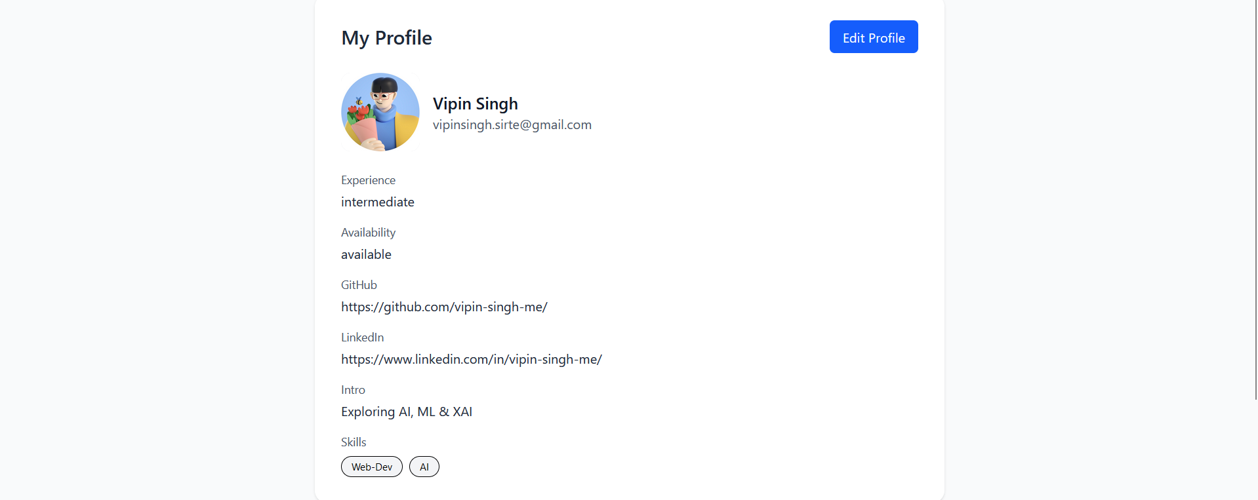Click the available status value
The width and height of the screenshot is (1258, 500).
[366, 254]
